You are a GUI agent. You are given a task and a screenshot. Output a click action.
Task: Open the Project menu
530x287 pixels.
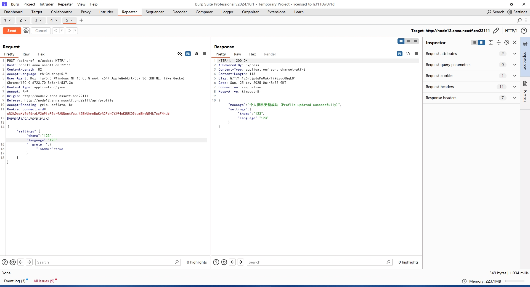29,4
